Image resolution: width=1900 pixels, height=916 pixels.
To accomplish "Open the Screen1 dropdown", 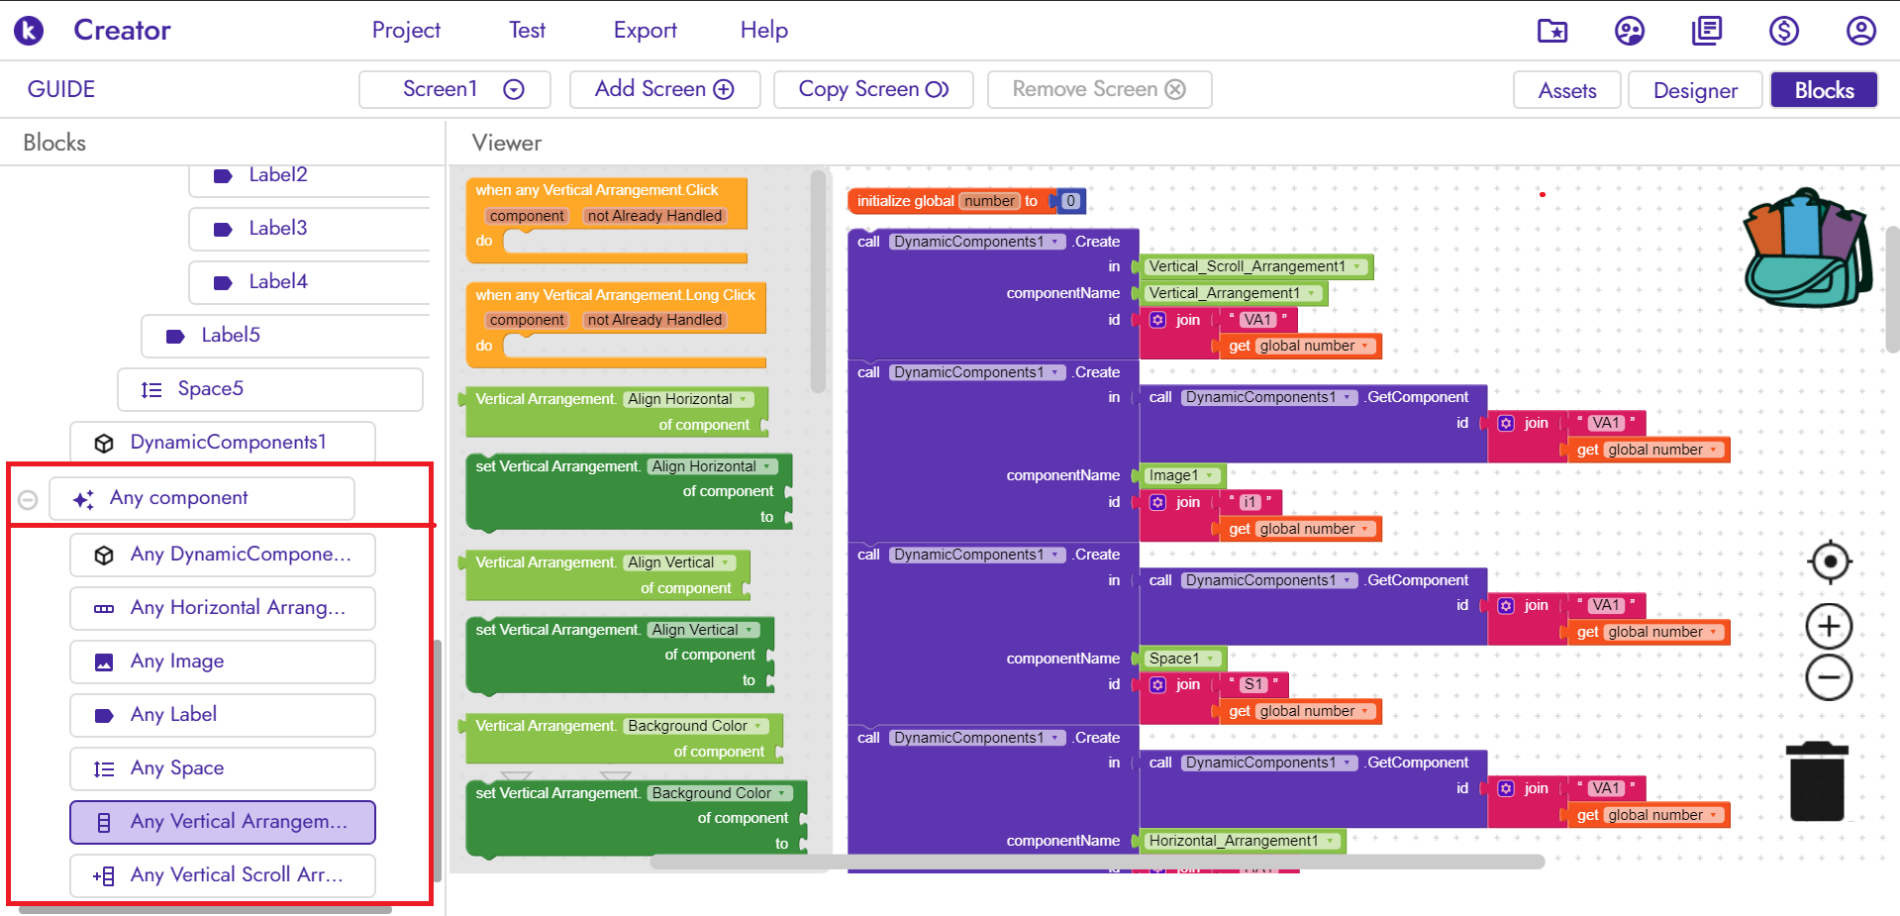I will (x=513, y=89).
